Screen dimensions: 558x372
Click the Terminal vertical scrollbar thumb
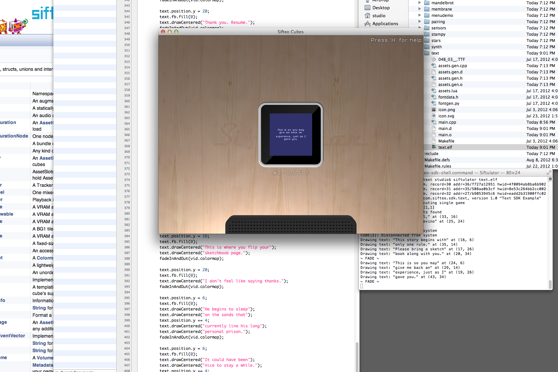[550, 284]
